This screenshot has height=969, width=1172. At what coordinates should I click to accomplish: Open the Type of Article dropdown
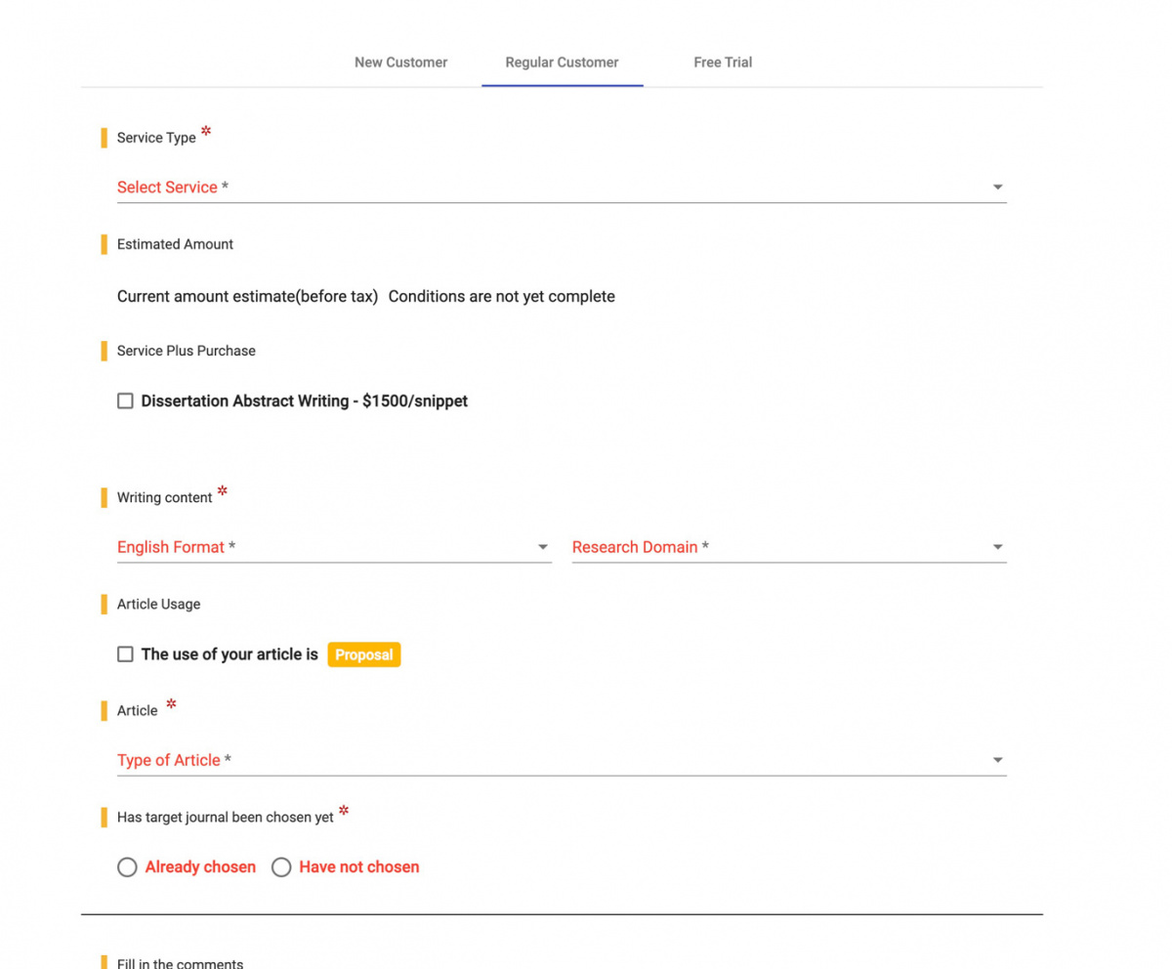[562, 760]
